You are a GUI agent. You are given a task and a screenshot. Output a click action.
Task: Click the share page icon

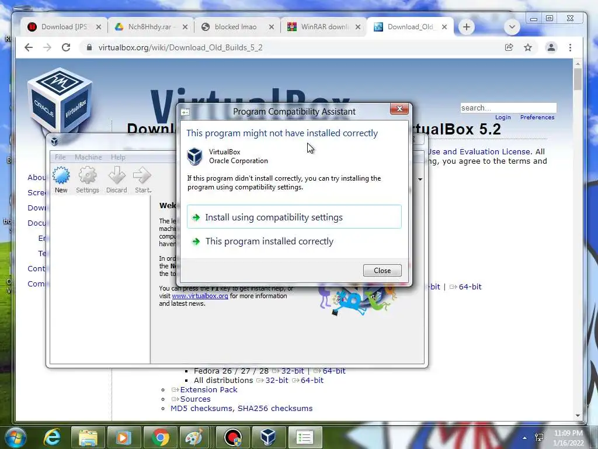[x=509, y=47]
